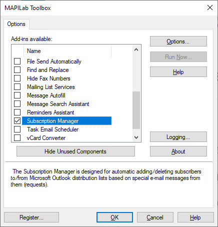
Task: Open the Logging... settings
Action: pyautogui.click(x=178, y=137)
